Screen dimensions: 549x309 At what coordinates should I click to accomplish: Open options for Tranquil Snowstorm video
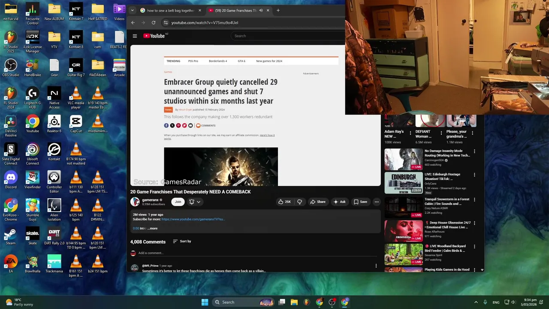pos(474,200)
